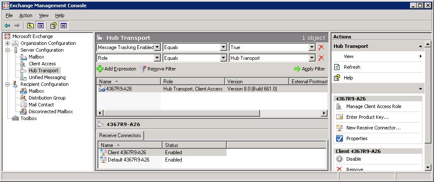Click the Forward arrow toolbar icon

[17, 26]
